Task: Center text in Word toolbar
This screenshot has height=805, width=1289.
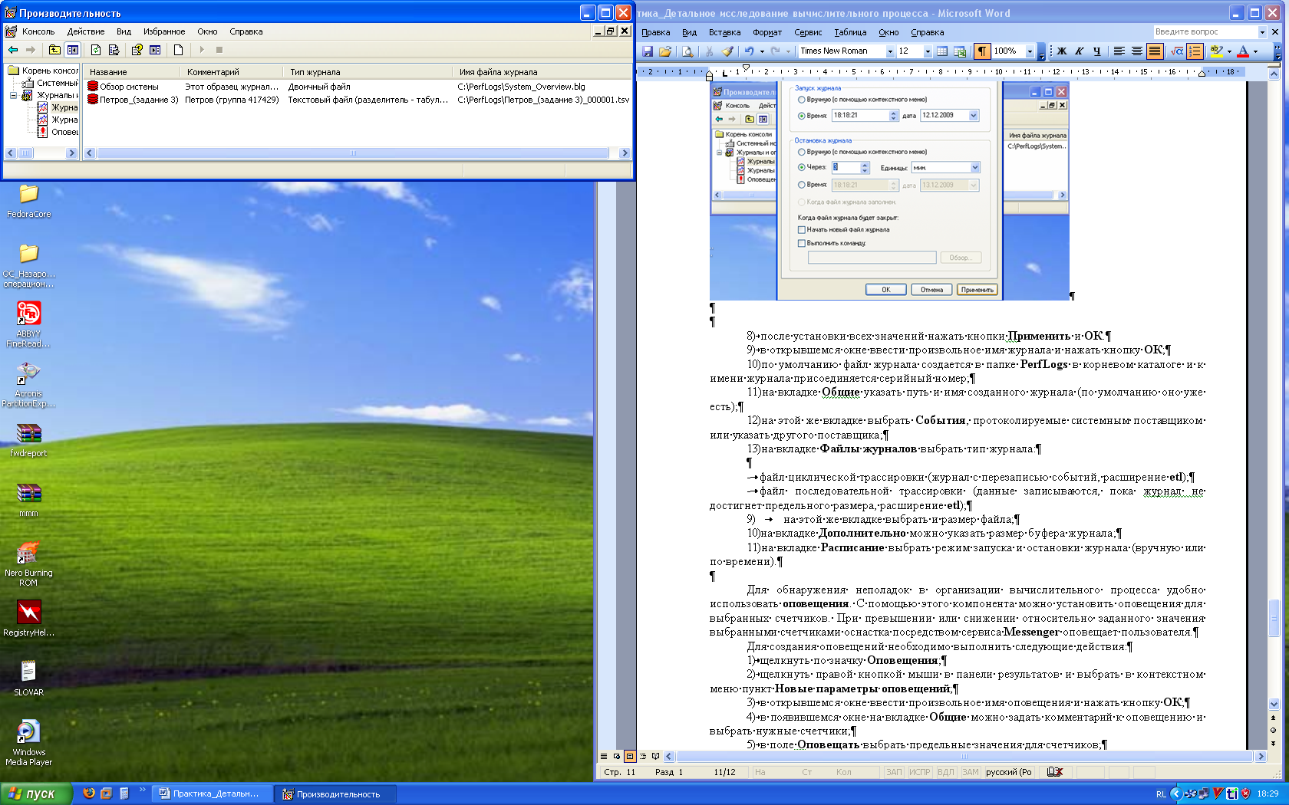Action: (x=1137, y=51)
